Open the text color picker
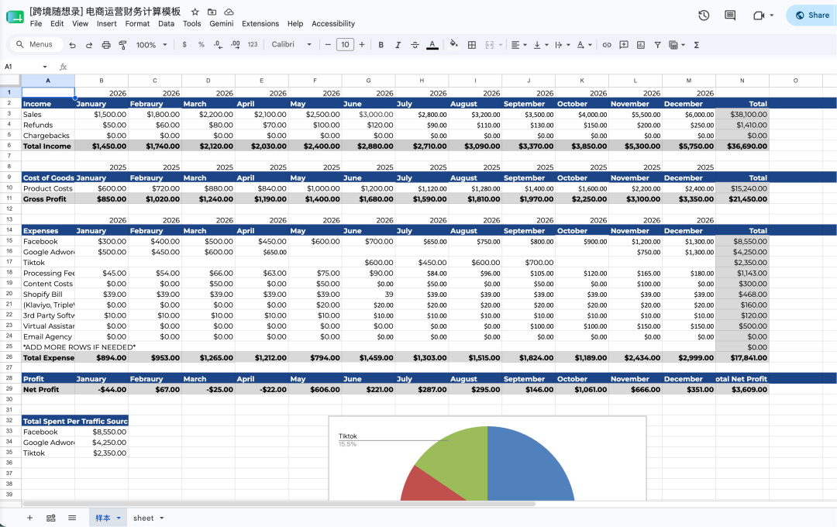The image size is (837, 527). pos(432,45)
